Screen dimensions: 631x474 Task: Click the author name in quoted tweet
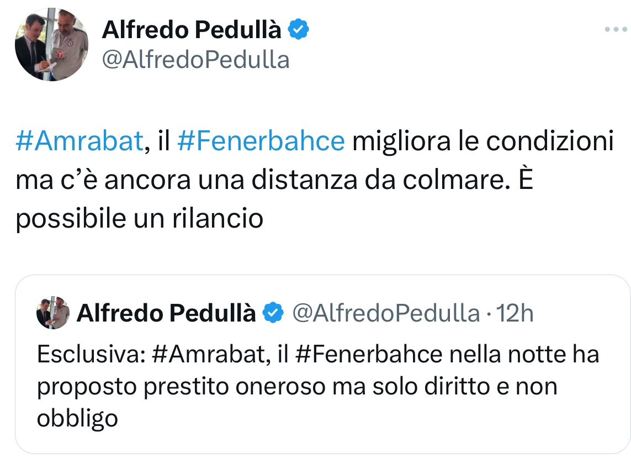point(166,313)
